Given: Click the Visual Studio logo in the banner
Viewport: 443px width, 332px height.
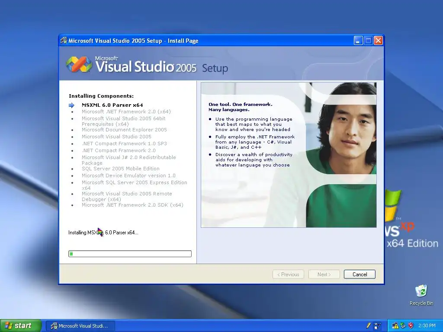Looking at the screenshot, I should (x=79, y=64).
